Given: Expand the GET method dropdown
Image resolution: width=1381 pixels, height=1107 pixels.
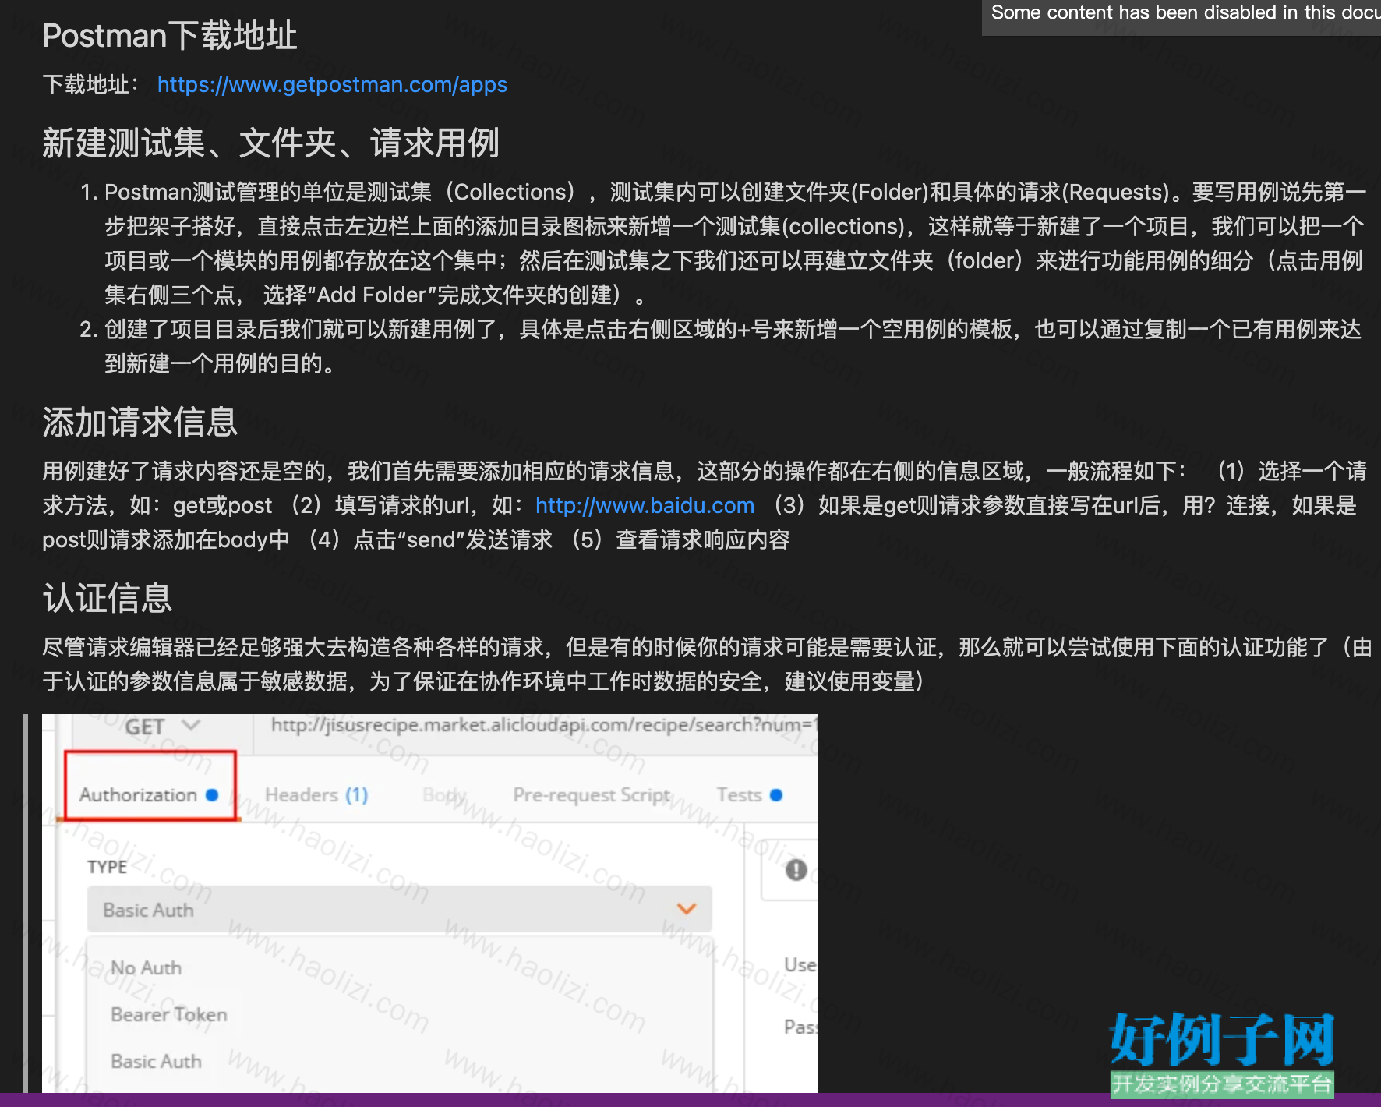Looking at the screenshot, I should 162,727.
